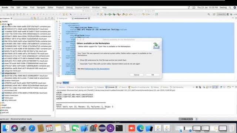
Task: Open FaceTime in the Dock
Action: coord(76,128)
